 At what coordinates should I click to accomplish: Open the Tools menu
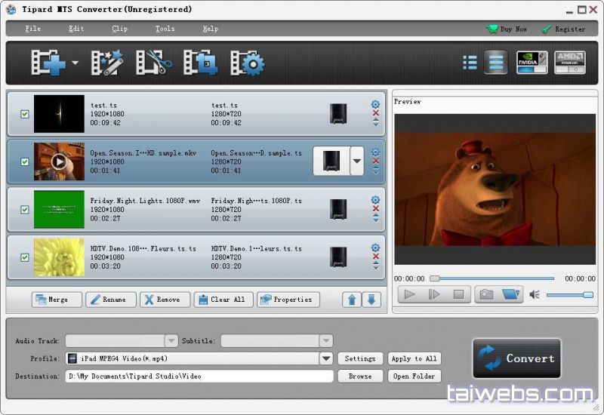(165, 29)
